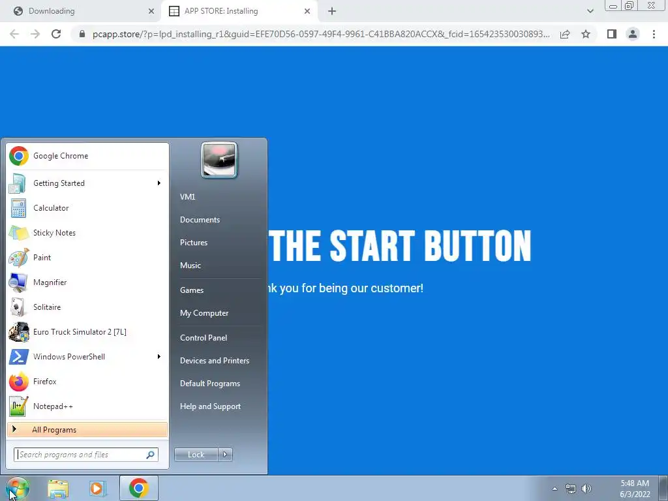Share this page icon in address bar
668x501 pixels.
(x=565, y=34)
